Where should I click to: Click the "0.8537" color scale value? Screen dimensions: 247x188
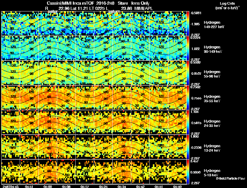[x=196, y=73]
